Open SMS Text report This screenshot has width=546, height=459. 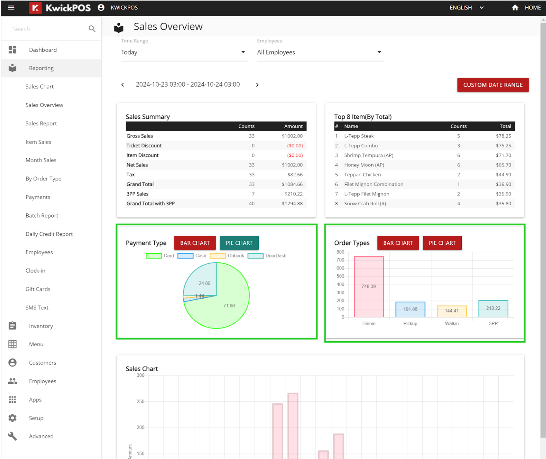tap(37, 308)
